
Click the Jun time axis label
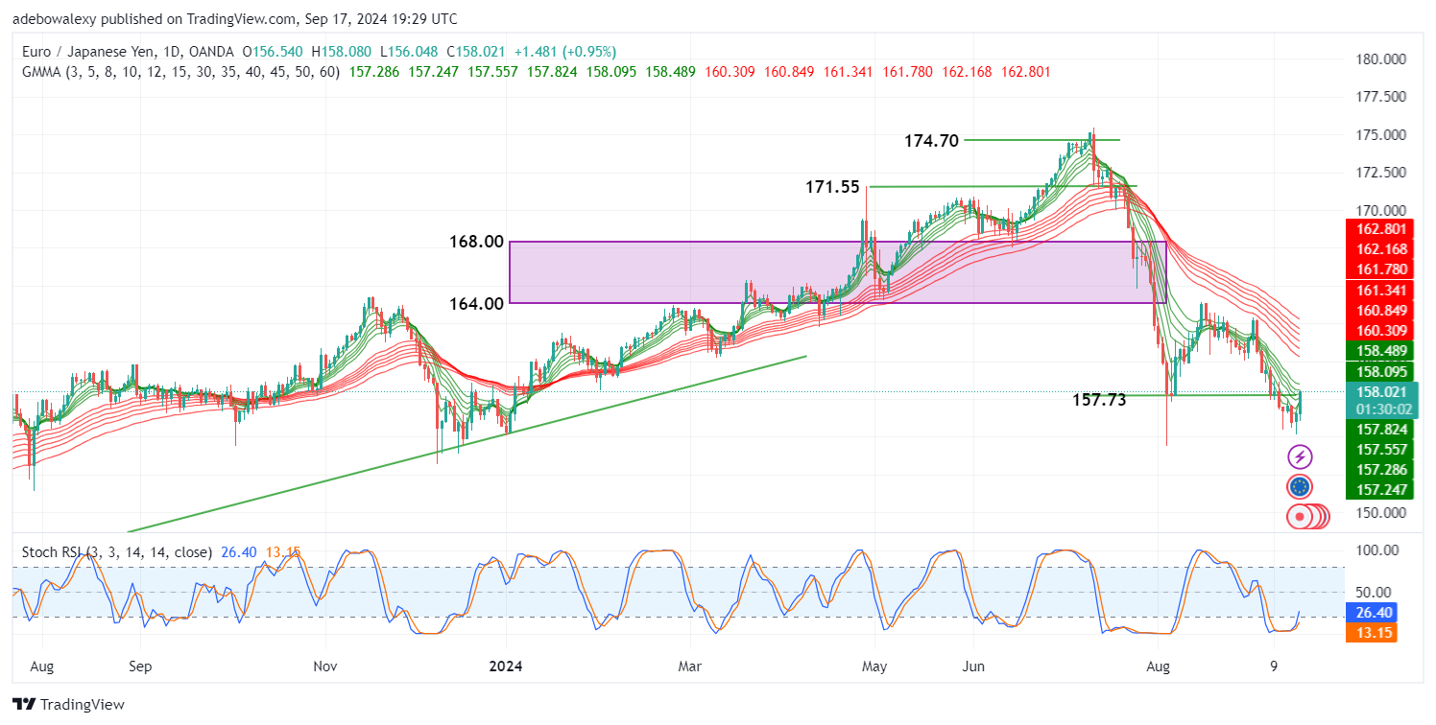[973, 666]
